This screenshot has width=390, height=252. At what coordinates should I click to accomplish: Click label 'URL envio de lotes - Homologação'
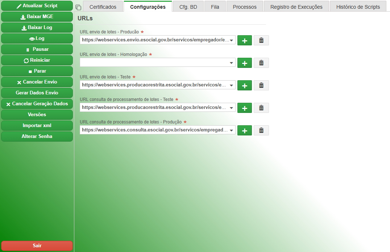pos(113,54)
